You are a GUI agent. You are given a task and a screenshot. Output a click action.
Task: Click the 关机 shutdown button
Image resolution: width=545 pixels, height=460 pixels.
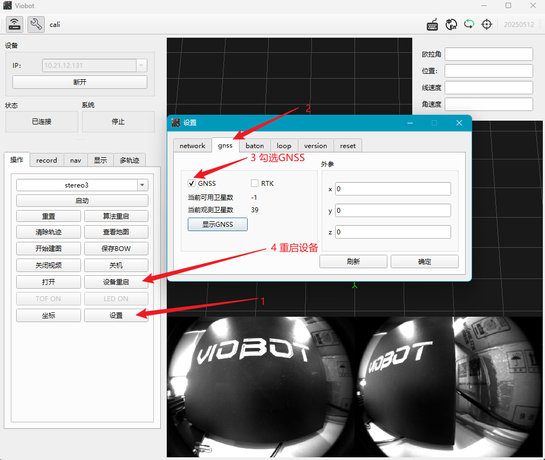coord(116,265)
